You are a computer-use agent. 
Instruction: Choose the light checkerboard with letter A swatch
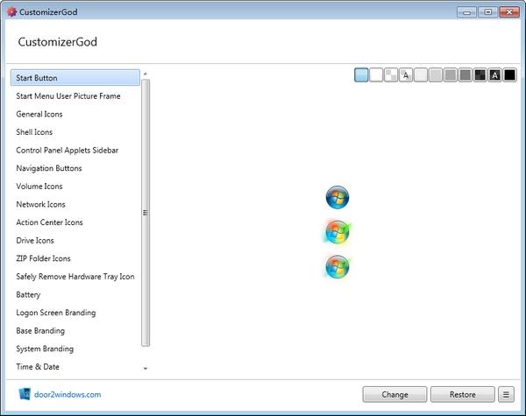(406, 75)
